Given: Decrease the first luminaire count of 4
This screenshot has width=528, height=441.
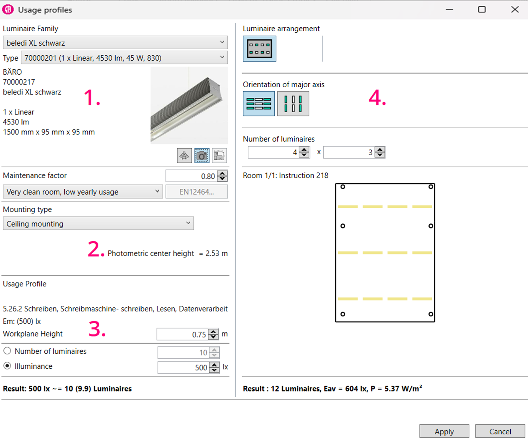Looking at the screenshot, I should click(x=304, y=155).
